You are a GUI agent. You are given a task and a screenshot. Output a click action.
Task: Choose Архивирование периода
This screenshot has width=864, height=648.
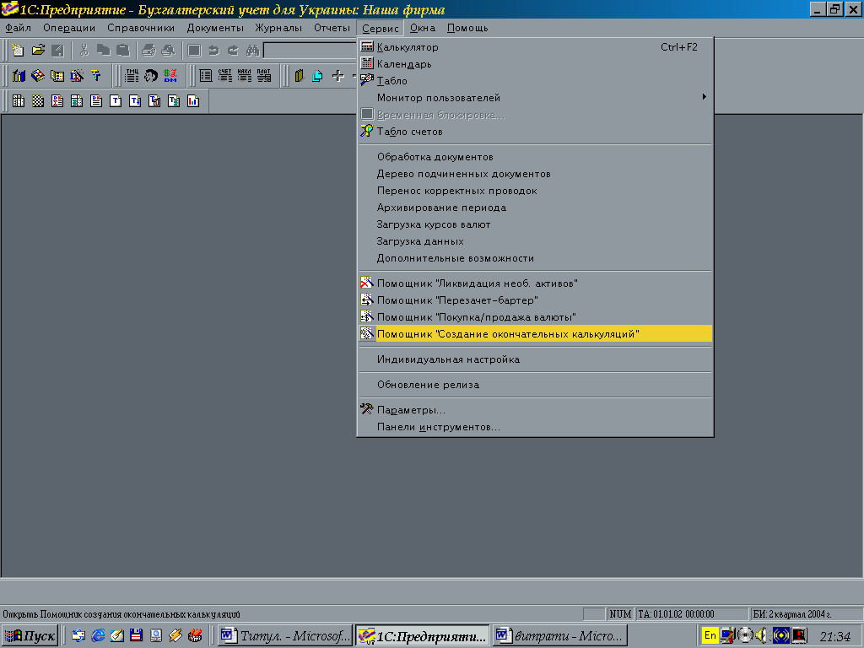pos(535,208)
